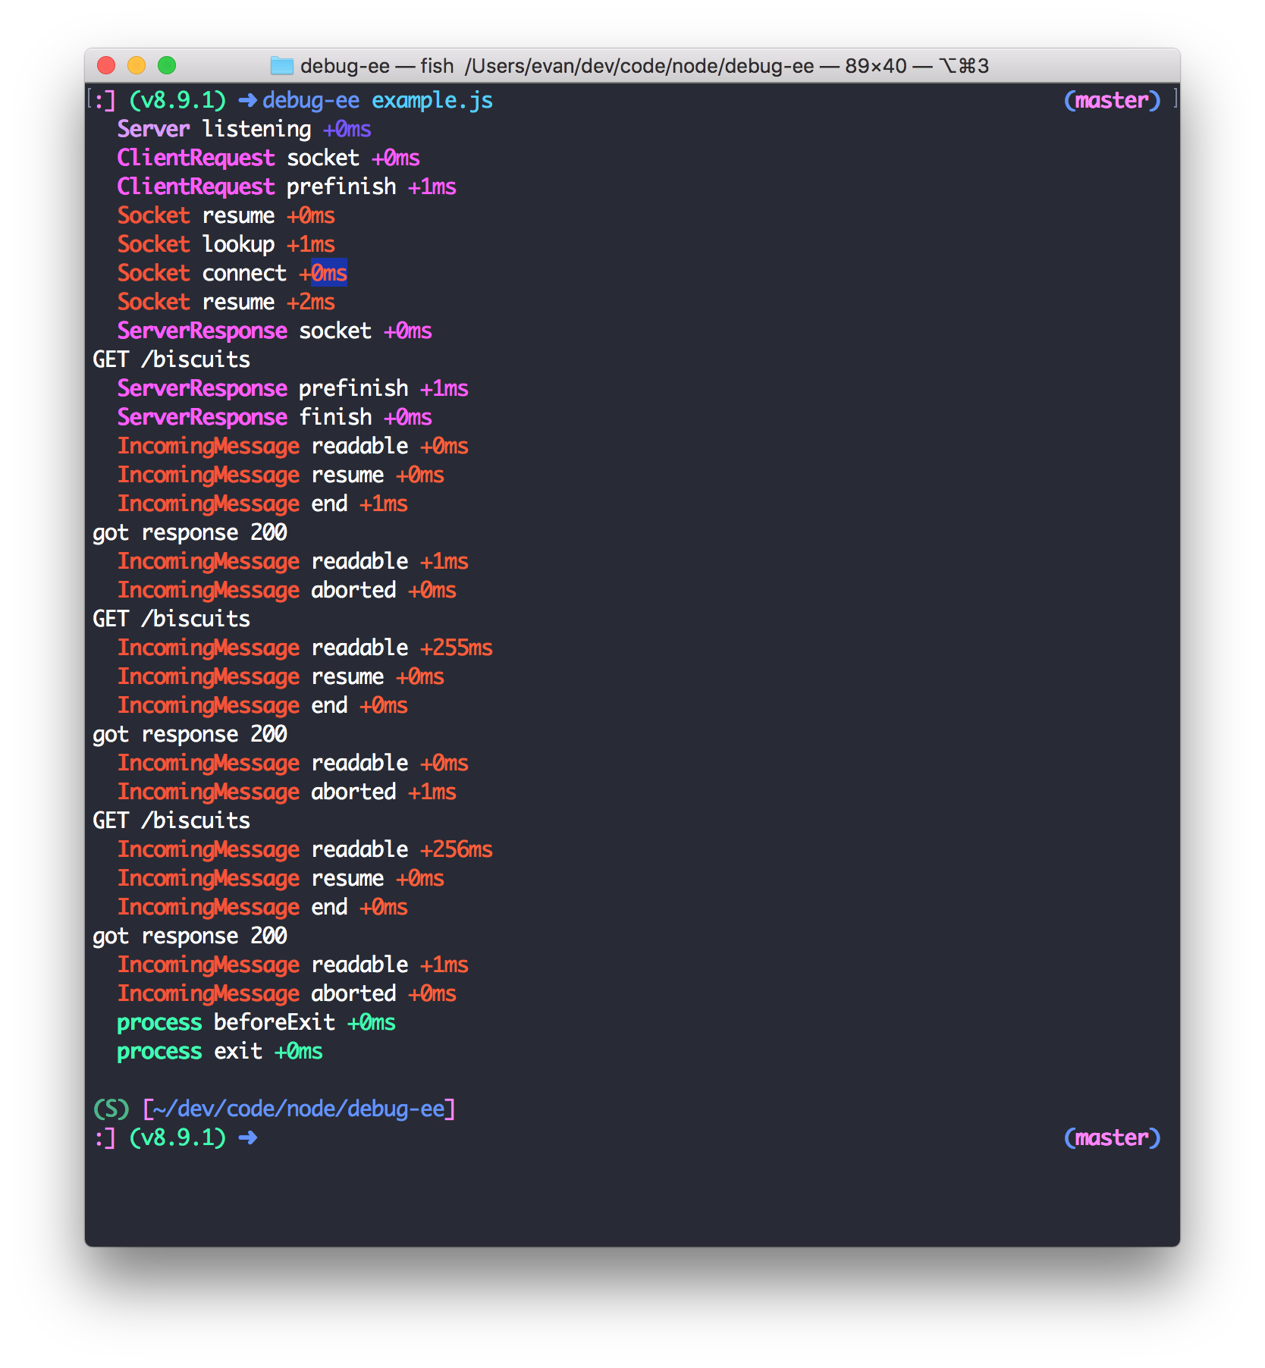The height and width of the screenshot is (1368, 1265).
Task: Click the 'ServerResponse finish +0ms' line
Action: coord(275,417)
